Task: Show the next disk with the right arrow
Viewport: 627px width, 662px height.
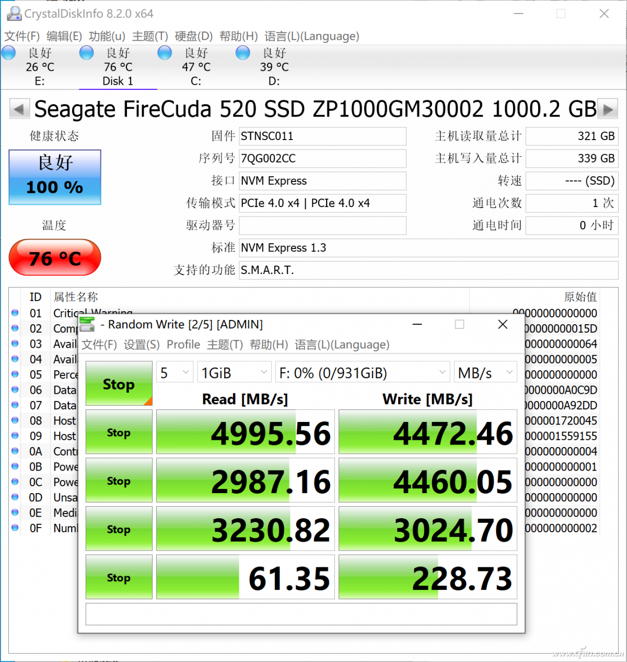Action: [x=608, y=109]
